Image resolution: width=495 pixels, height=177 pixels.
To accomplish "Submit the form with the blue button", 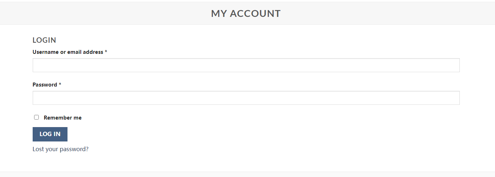I will coord(50,134).
